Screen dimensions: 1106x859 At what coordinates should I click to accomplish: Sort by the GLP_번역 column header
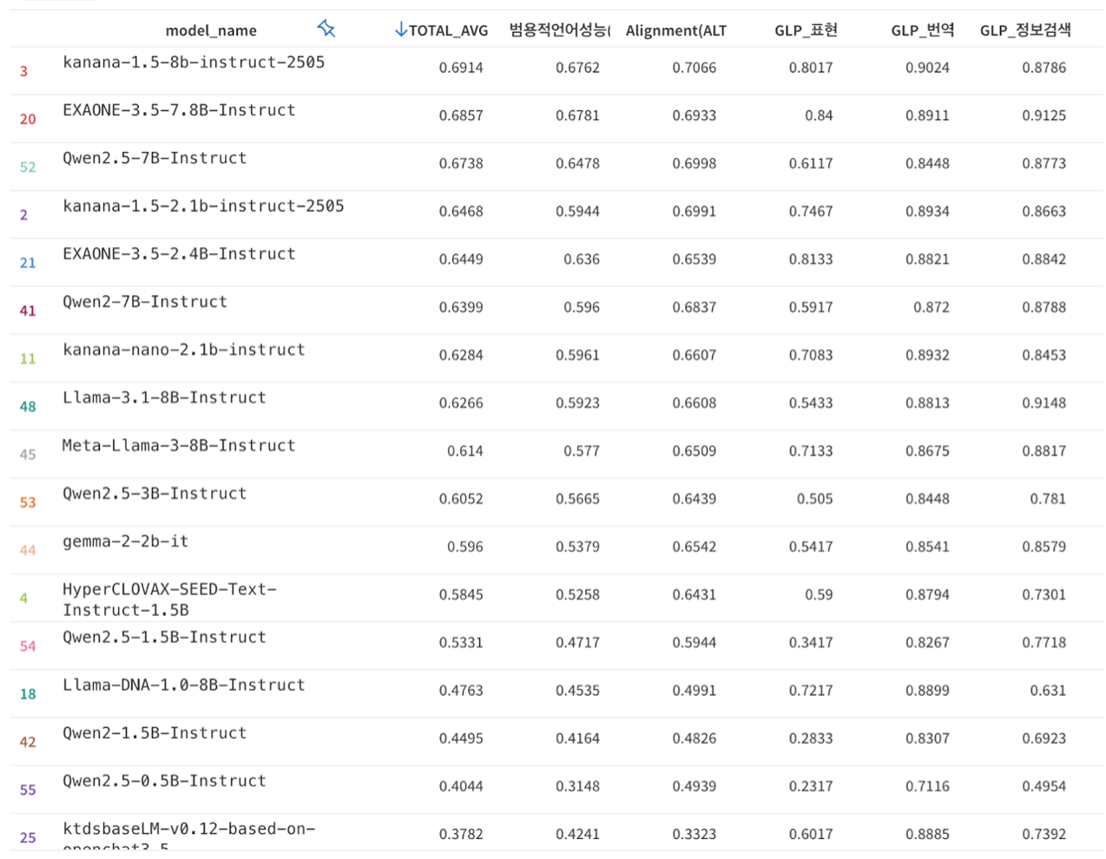click(922, 30)
